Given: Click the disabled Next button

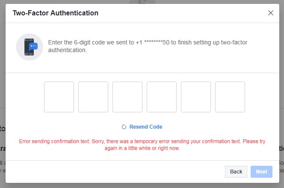Looking at the screenshot, I should 261,171.
